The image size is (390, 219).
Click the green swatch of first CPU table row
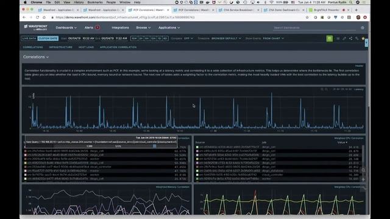(x=197, y=147)
